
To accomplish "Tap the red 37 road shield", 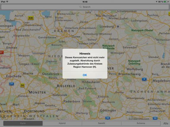I will click(2, 52).
